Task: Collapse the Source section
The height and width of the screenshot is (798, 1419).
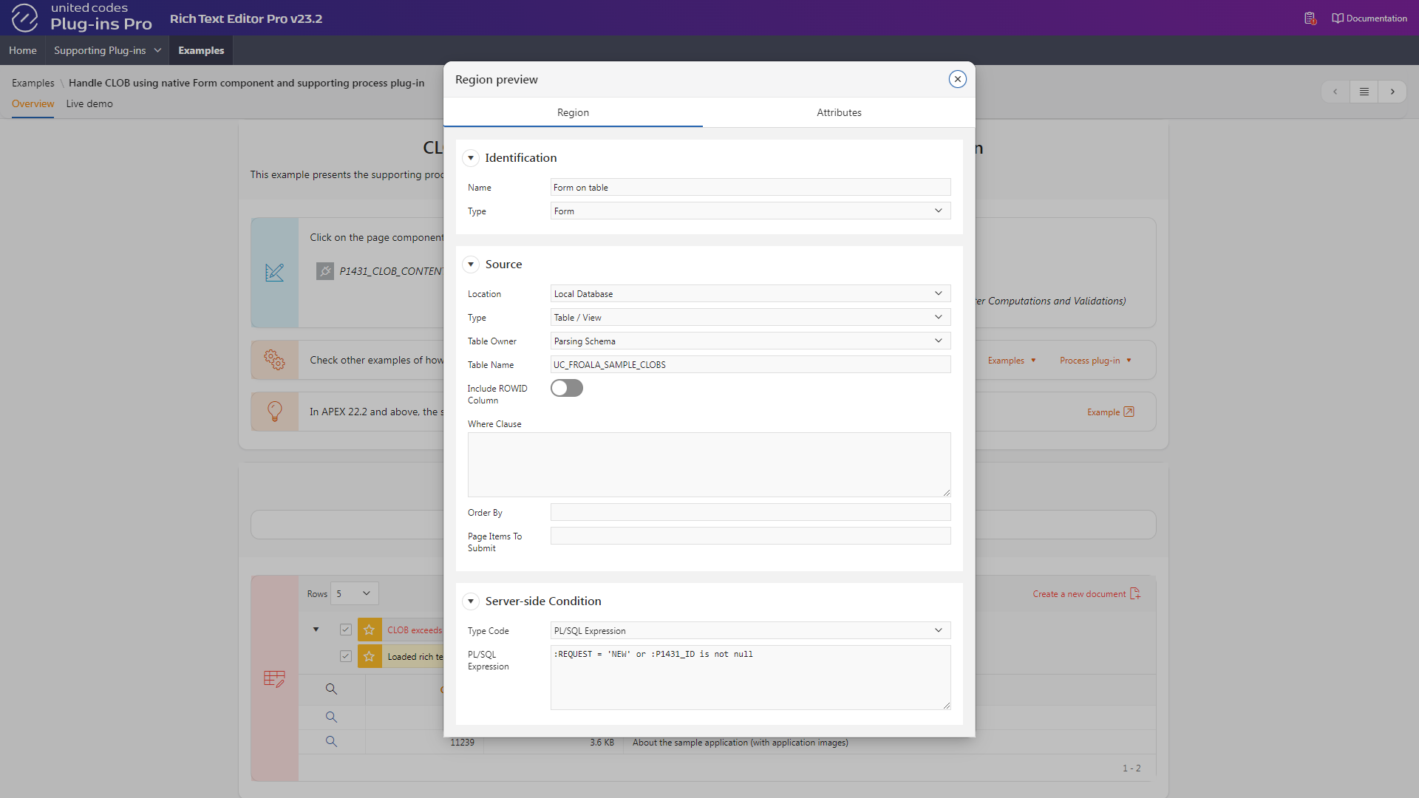Action: point(471,265)
